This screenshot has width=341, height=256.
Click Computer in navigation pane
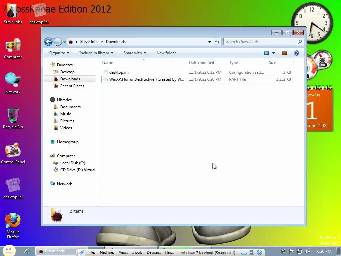[x=66, y=156]
